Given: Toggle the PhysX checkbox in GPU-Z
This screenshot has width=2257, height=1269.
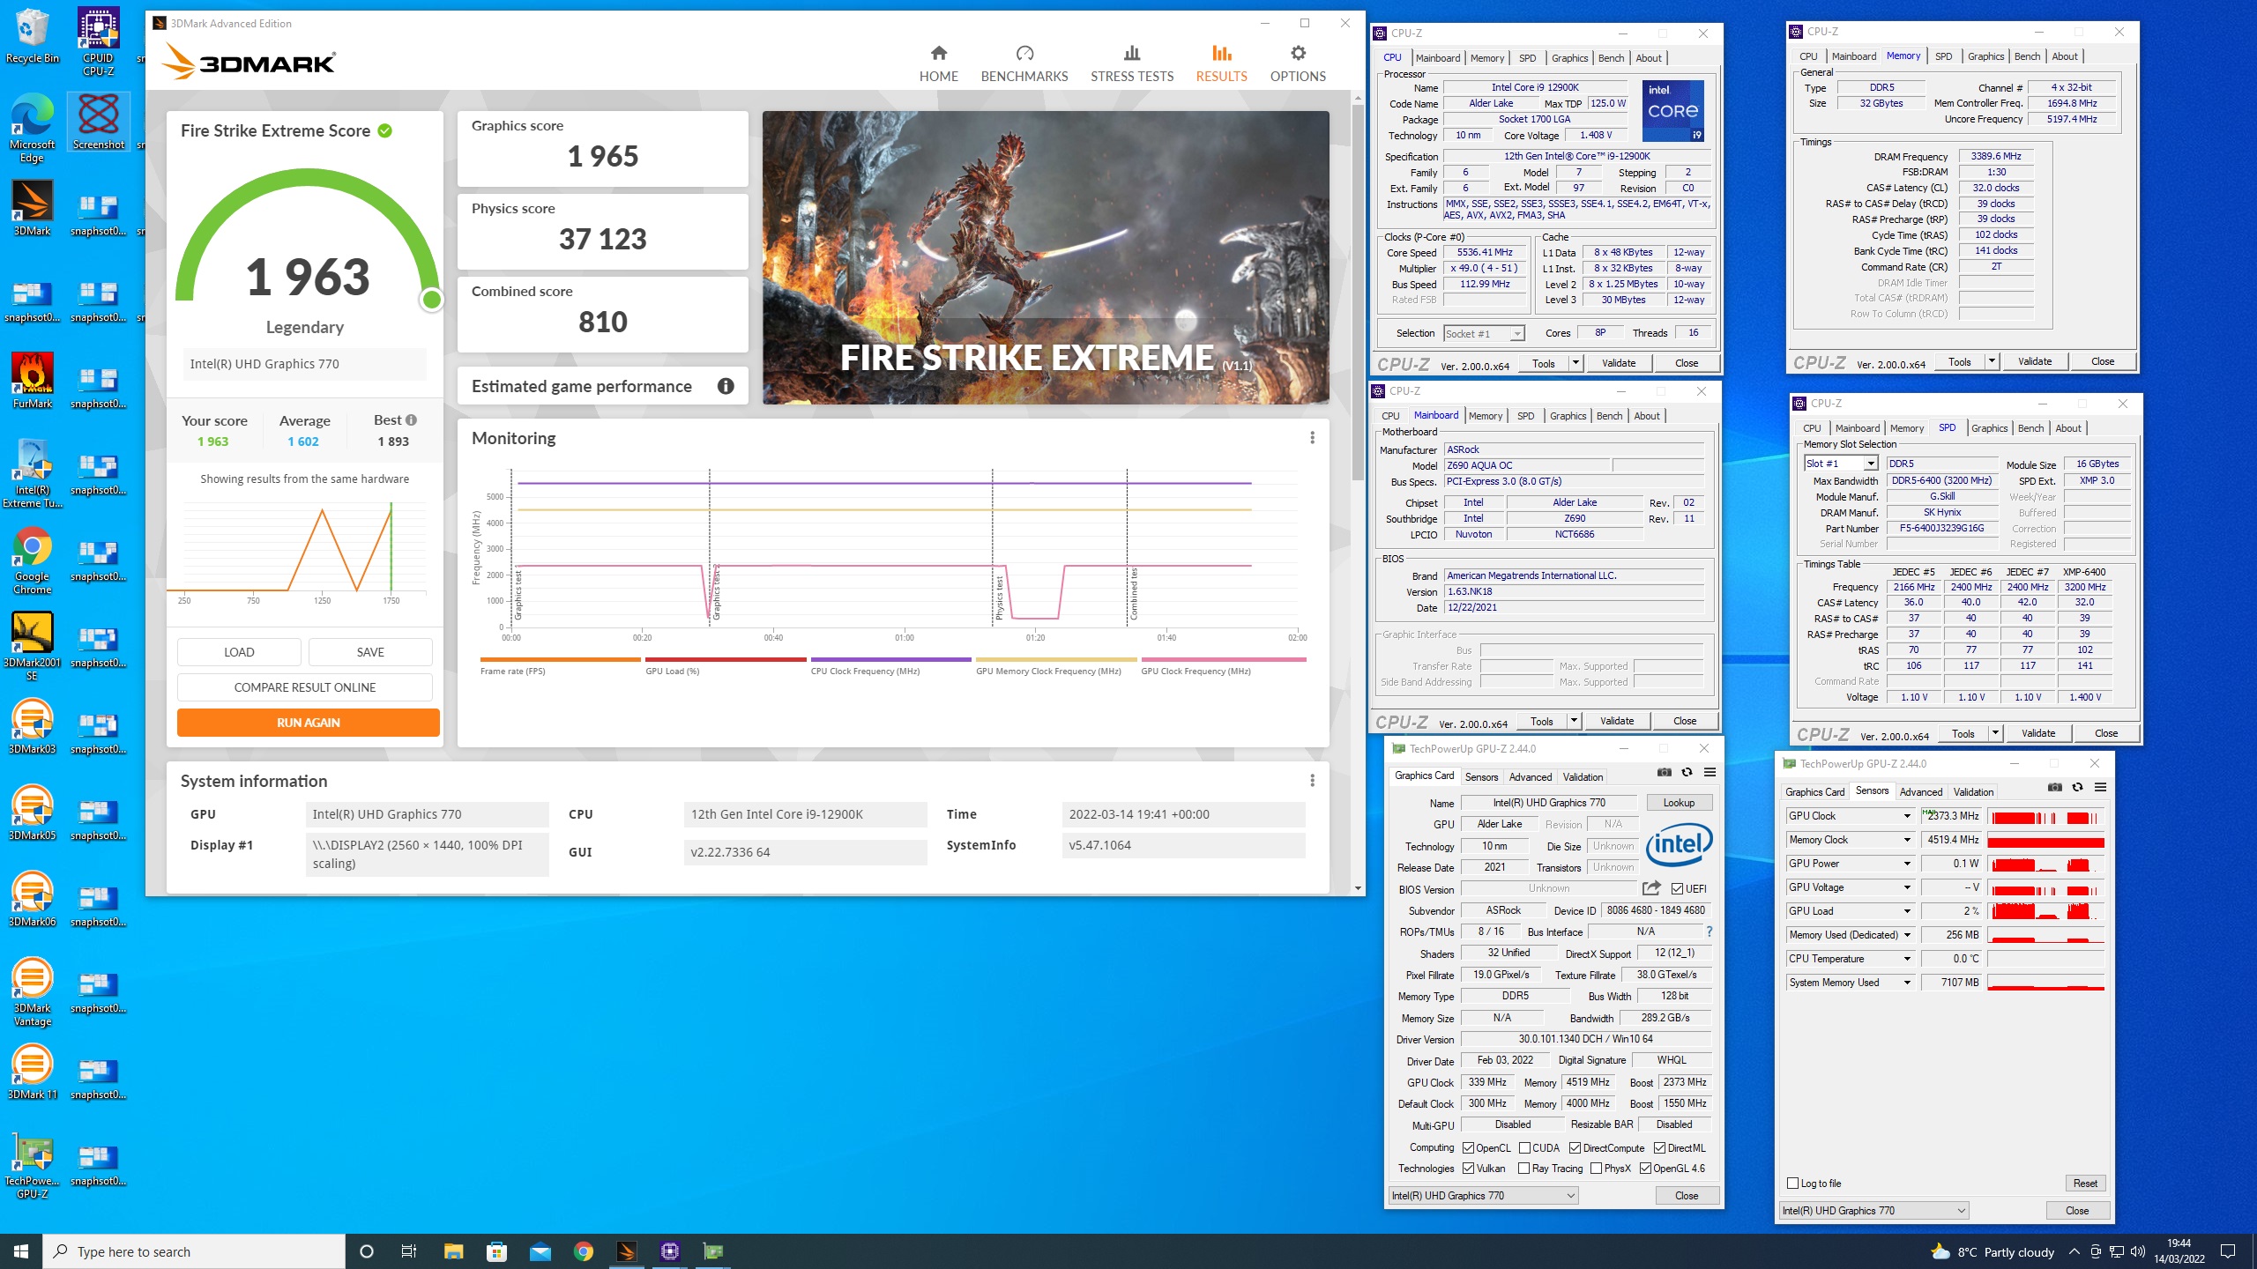Looking at the screenshot, I should (1596, 1169).
